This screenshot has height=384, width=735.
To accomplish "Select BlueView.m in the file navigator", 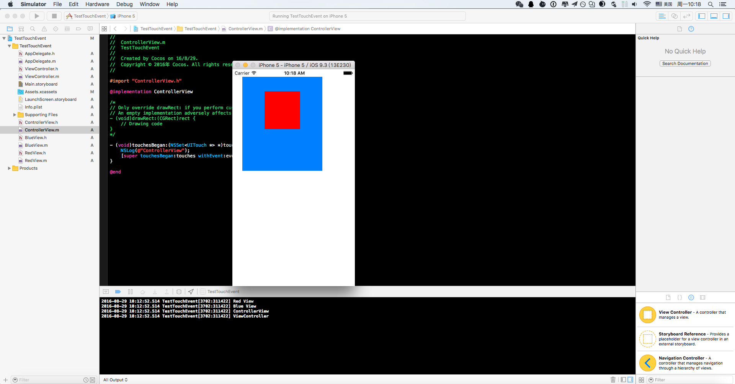I will click(x=36, y=145).
